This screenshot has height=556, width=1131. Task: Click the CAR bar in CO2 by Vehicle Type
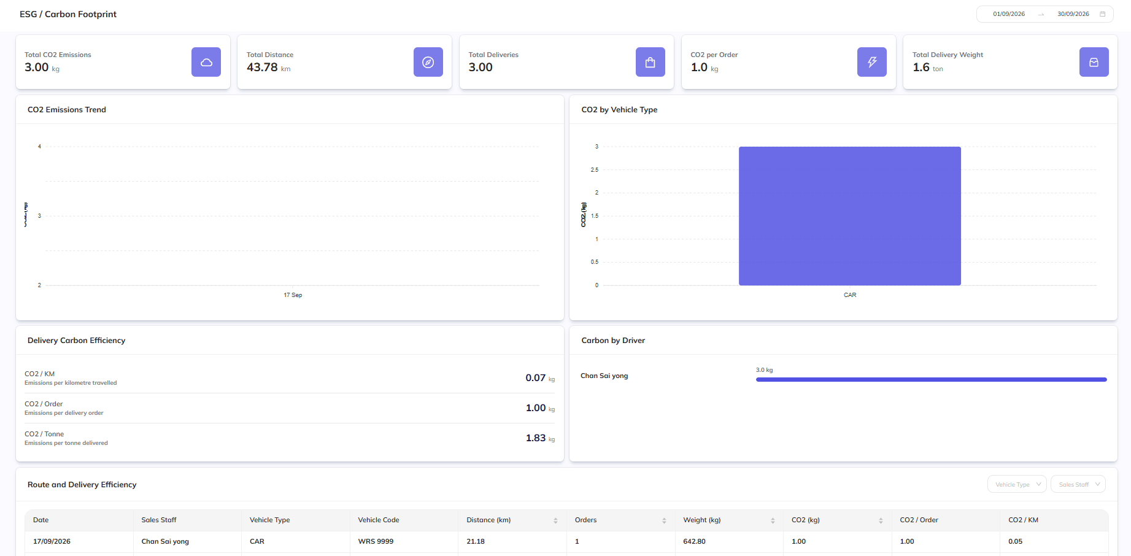pyautogui.click(x=850, y=216)
